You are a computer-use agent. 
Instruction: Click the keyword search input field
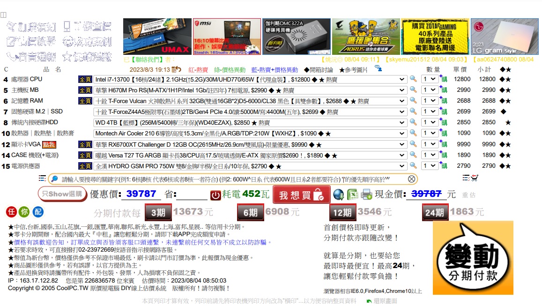point(232,179)
